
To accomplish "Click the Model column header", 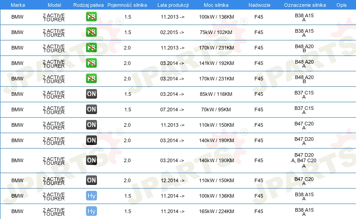I will coord(55,5).
